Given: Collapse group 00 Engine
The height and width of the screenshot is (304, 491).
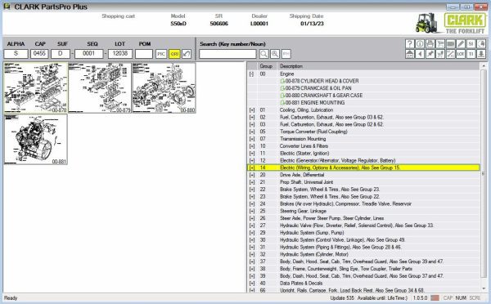Looking at the screenshot, I should pos(251,74).
